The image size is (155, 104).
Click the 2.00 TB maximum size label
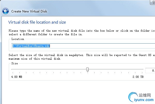coord(138,77)
